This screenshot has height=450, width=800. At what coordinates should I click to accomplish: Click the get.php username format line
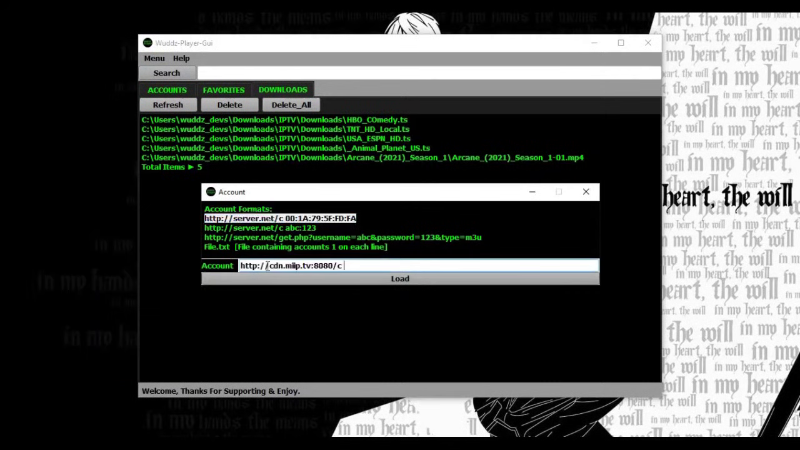click(342, 237)
